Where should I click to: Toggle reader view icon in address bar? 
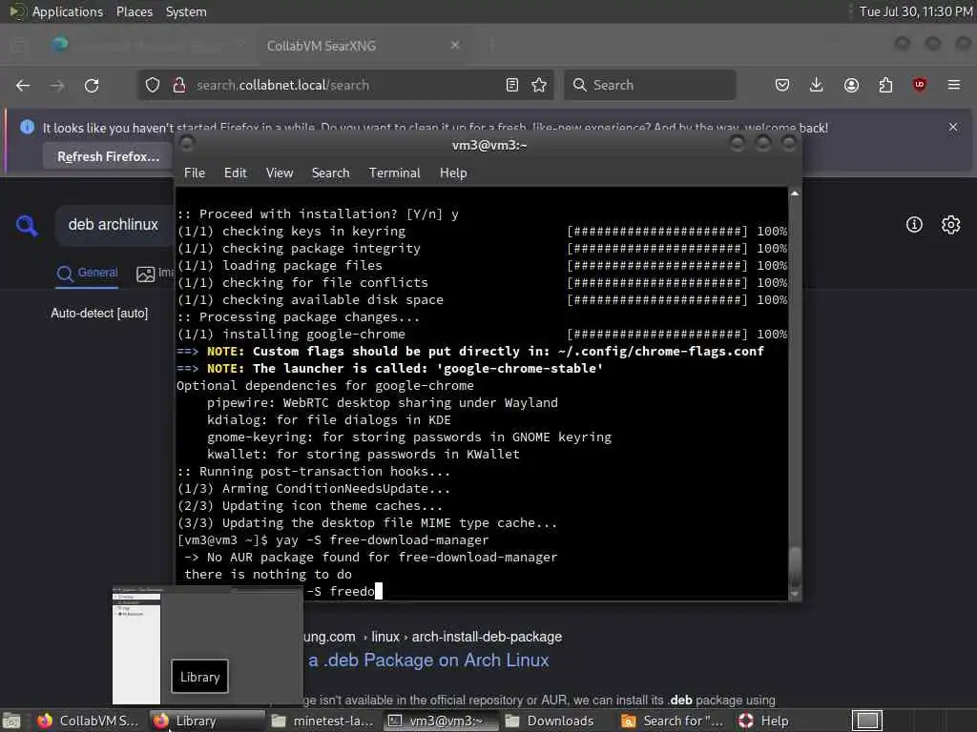[x=512, y=85]
